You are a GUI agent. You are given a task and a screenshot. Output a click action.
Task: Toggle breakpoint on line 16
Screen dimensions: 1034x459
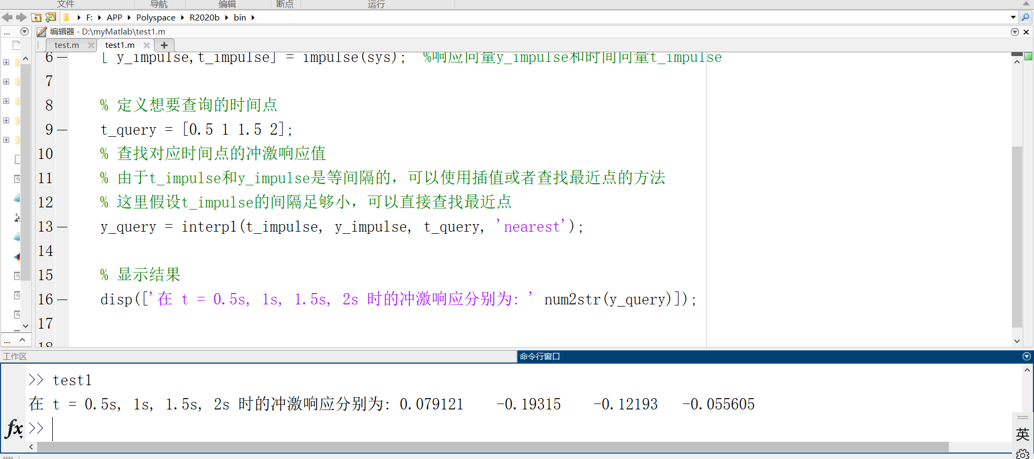tap(62, 300)
